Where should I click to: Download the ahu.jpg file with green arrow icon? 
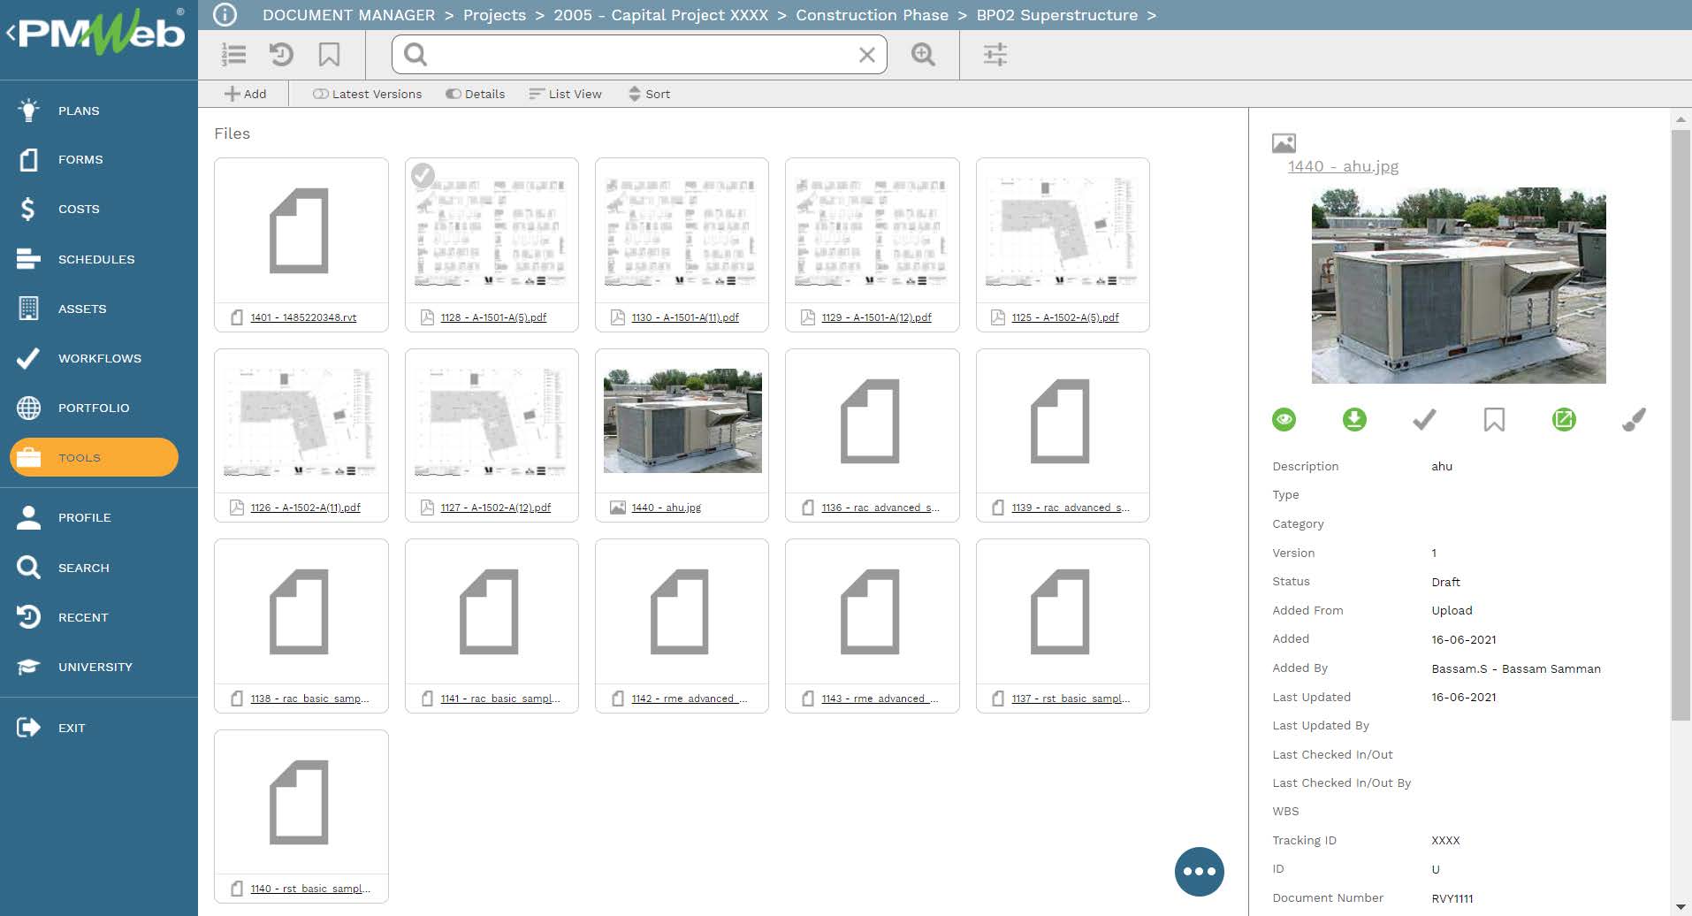[x=1353, y=420]
